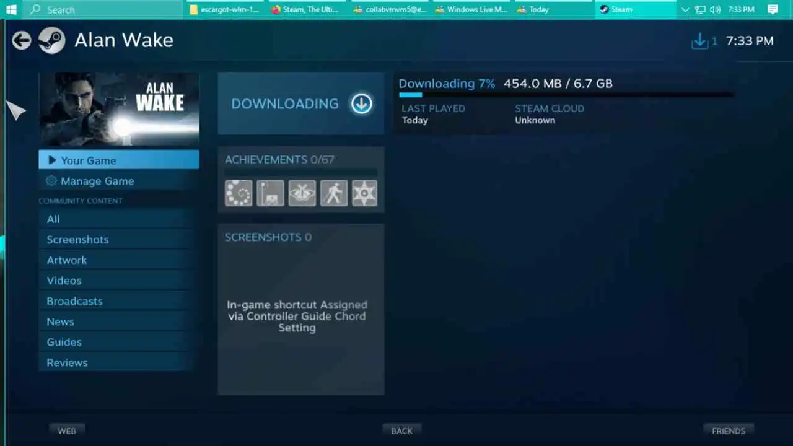Click the taskbar search magnifier icon
Image resolution: width=793 pixels, height=446 pixels.
(x=35, y=9)
